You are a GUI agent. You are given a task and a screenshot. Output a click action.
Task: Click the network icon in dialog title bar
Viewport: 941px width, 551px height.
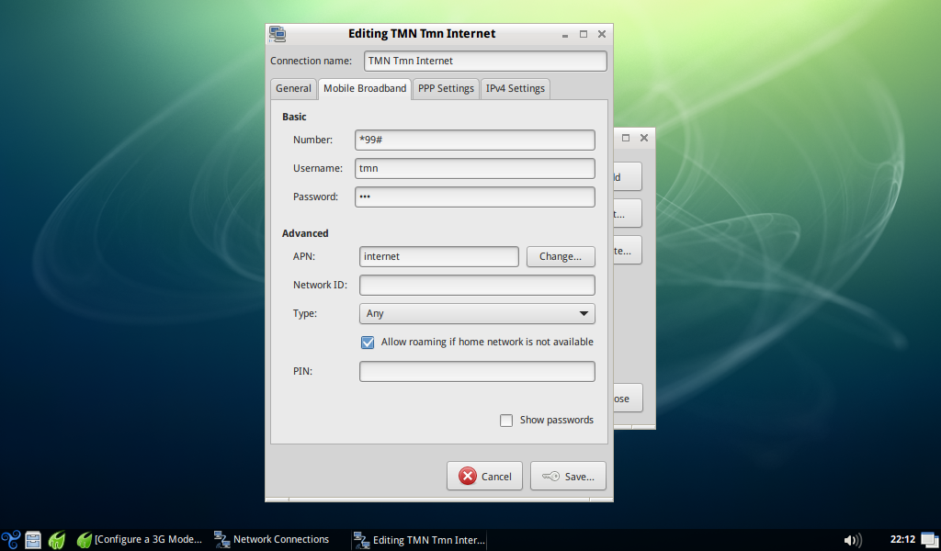pyautogui.click(x=277, y=34)
